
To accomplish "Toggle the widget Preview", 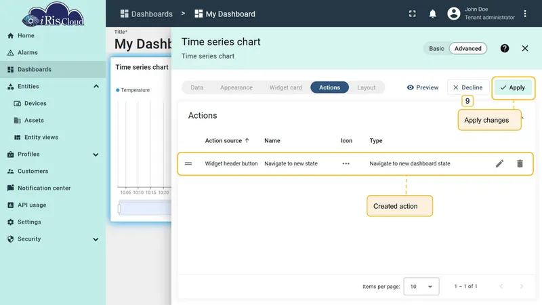I will pyautogui.click(x=422, y=87).
